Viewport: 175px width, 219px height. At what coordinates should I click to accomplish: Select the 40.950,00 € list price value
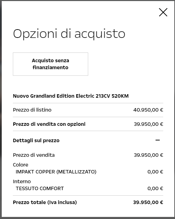click(148, 110)
